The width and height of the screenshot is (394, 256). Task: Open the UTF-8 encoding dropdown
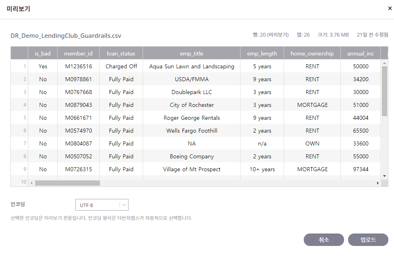click(x=102, y=205)
